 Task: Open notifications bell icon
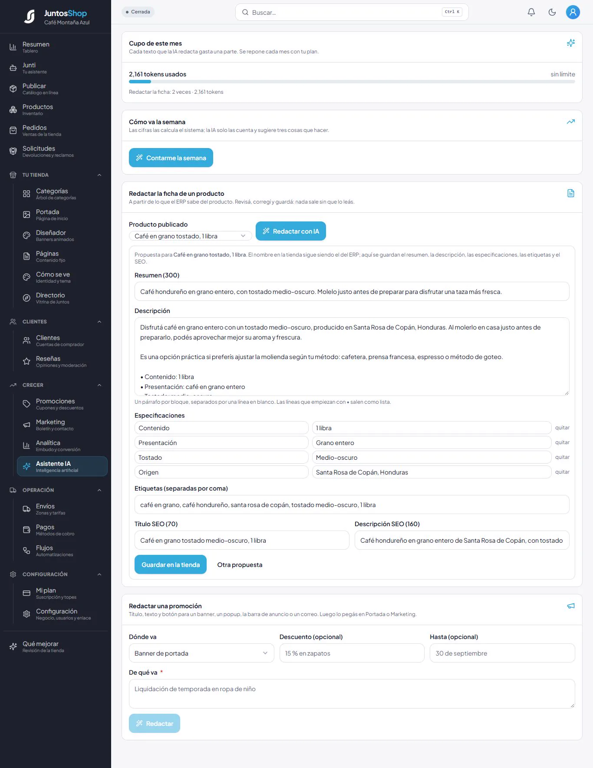pos(531,12)
